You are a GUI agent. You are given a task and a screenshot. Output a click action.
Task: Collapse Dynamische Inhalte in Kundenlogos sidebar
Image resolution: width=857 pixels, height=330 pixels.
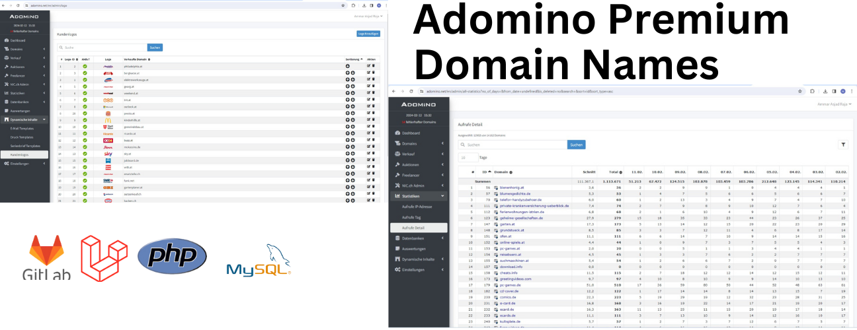(x=25, y=119)
